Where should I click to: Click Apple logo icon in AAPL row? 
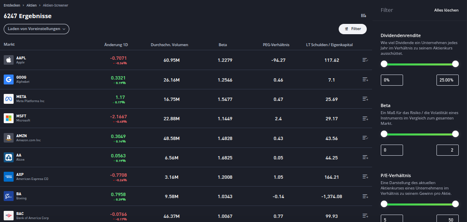[9, 60]
